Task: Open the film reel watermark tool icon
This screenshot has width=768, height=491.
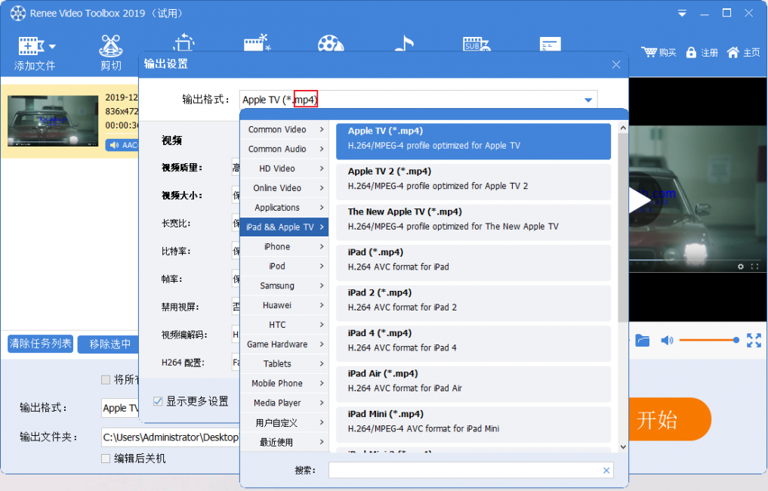Action: pos(331,42)
